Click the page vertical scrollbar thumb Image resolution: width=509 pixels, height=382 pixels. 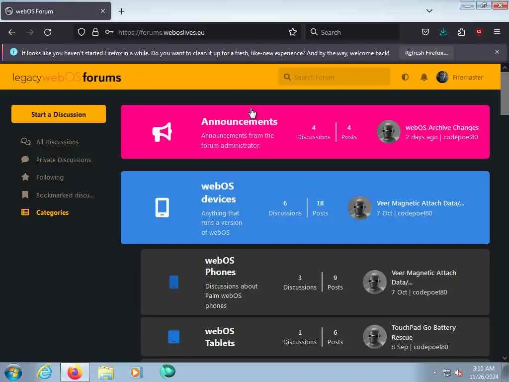[505, 94]
